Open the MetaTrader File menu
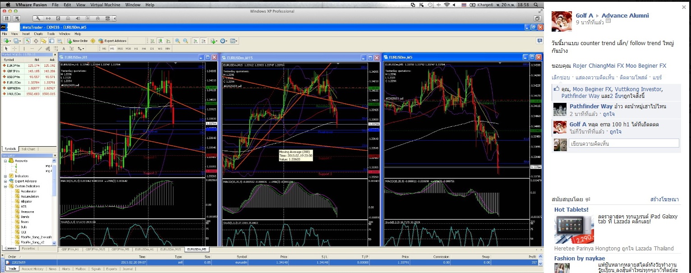The height and width of the screenshot is (273, 691). (x=5, y=34)
